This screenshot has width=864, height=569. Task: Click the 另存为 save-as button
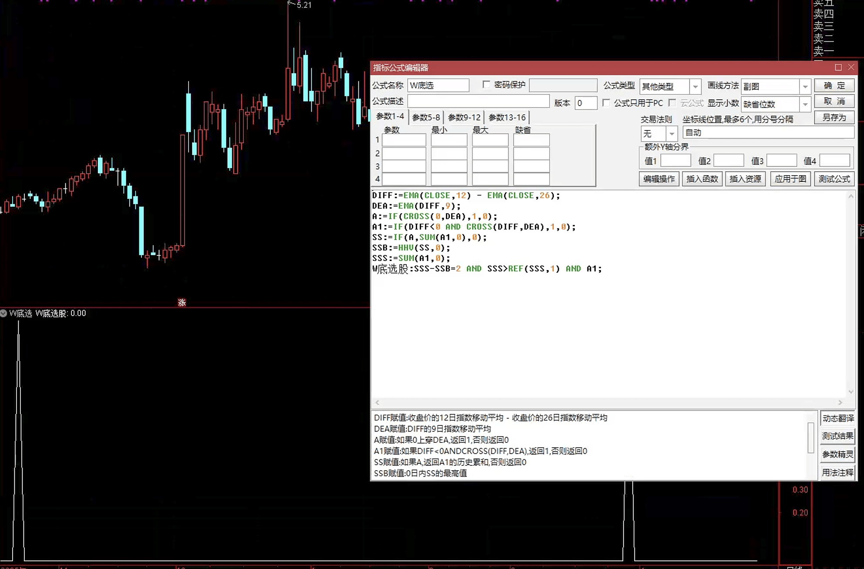tap(834, 117)
